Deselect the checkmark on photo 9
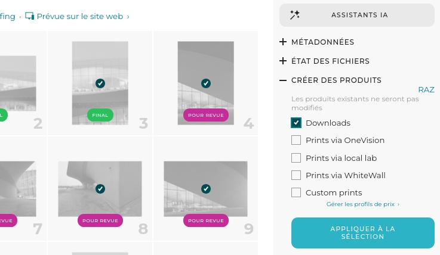 click(x=206, y=189)
